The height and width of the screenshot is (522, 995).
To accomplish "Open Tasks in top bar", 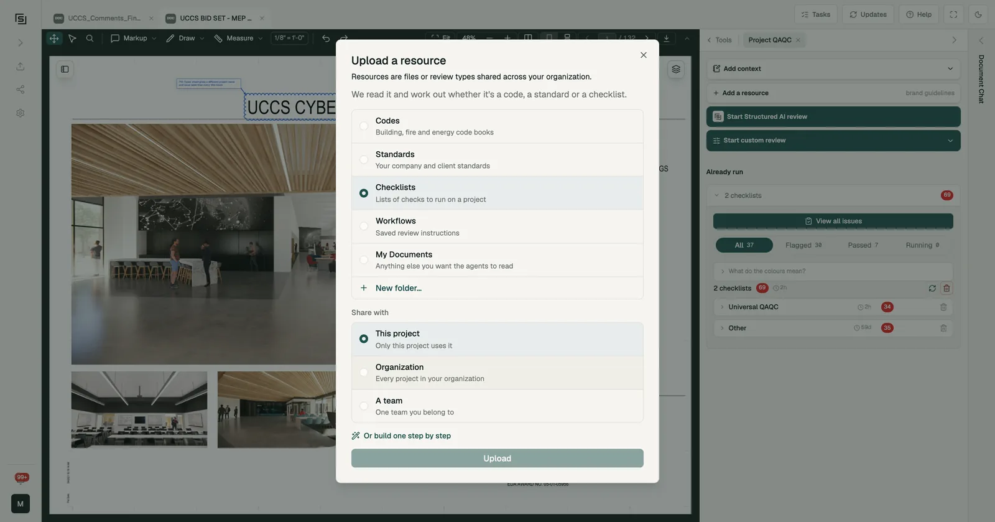I will (816, 14).
